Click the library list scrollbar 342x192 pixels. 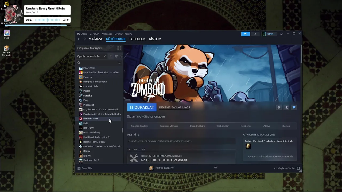point(122,130)
